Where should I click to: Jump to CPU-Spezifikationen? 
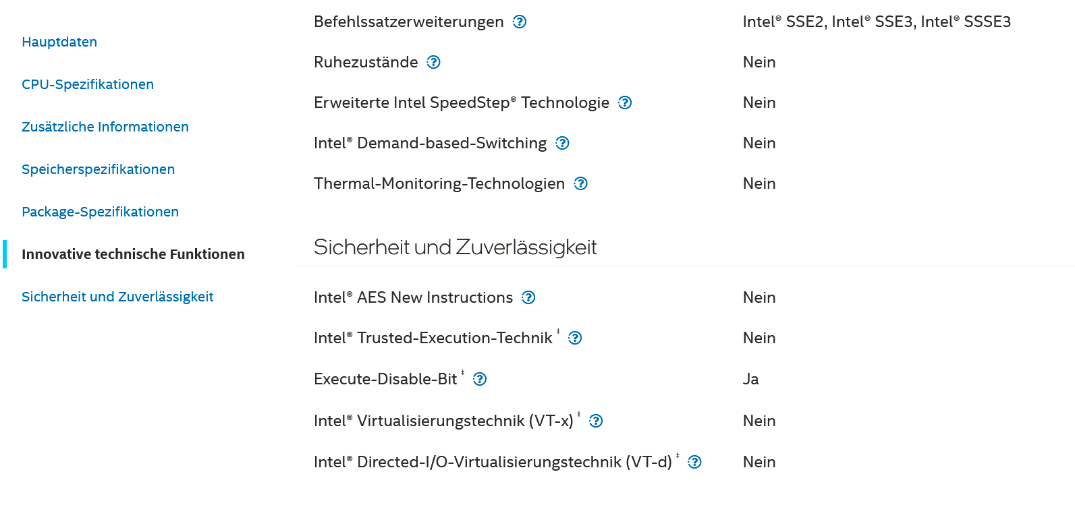(88, 84)
